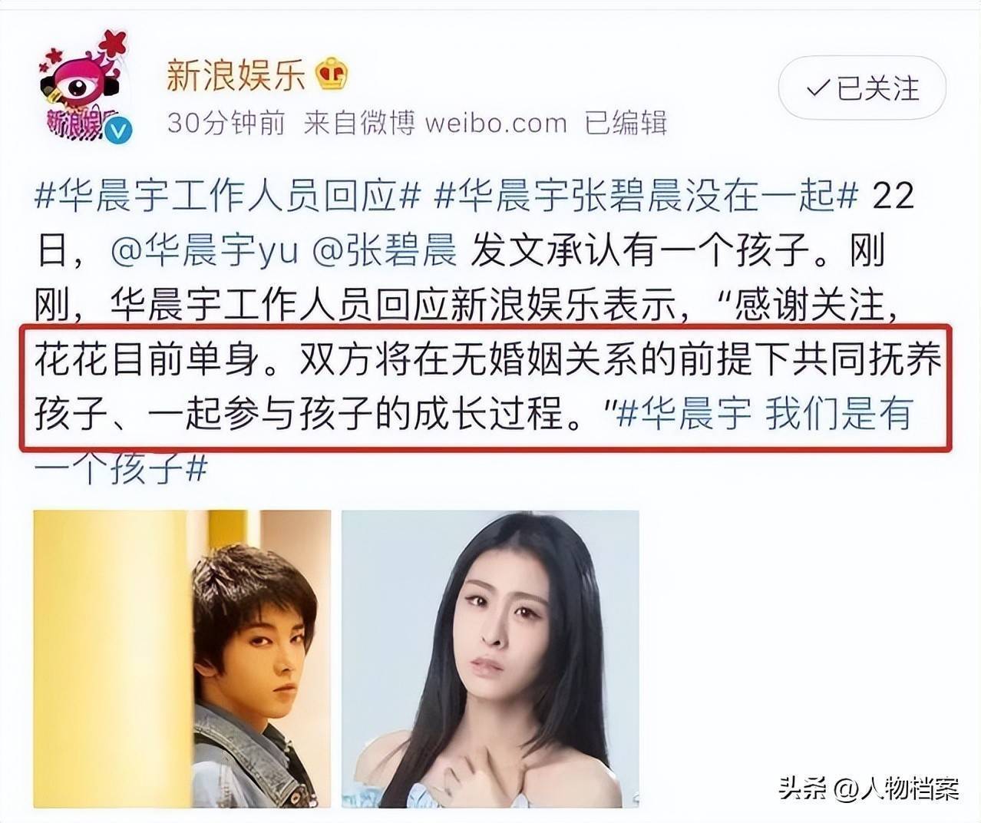Click the 30分钟前 timestamp
981x823 pixels.
click(x=226, y=123)
